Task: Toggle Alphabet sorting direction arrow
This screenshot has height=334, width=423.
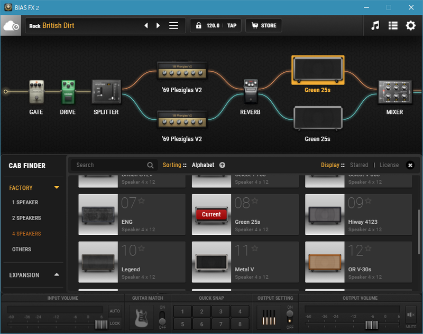Action: pyautogui.click(x=222, y=165)
